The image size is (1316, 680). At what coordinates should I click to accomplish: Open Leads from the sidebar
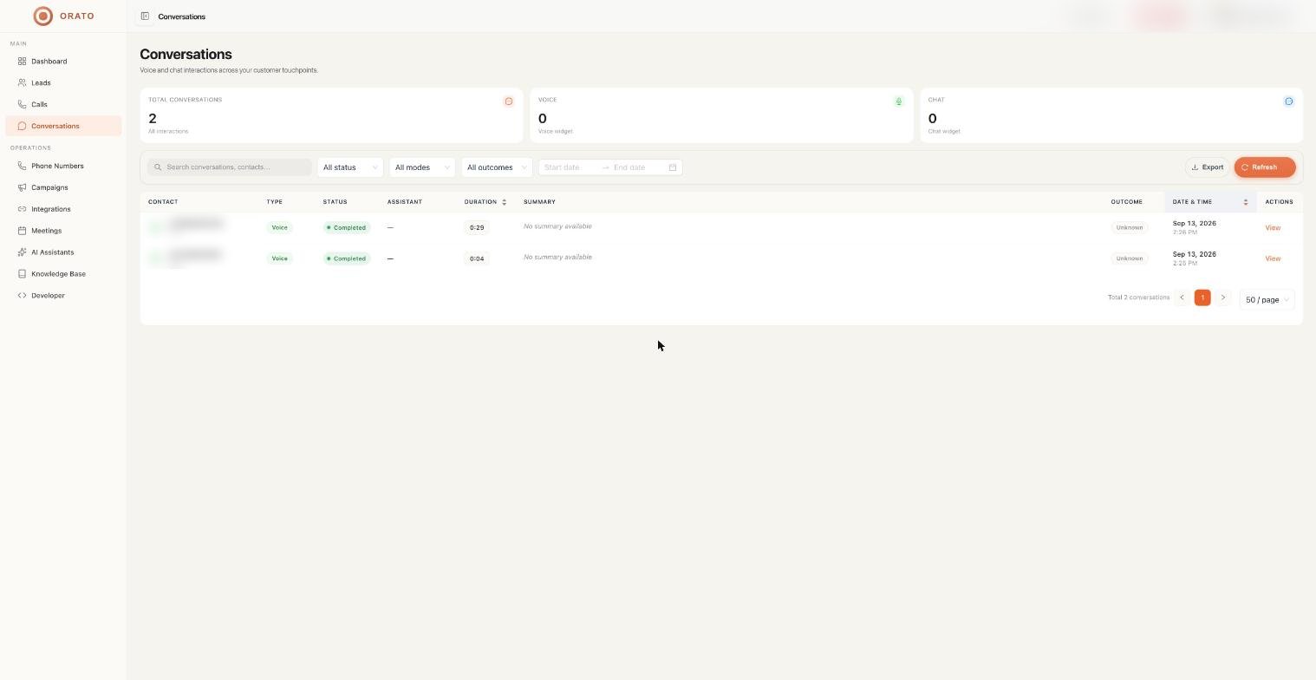[x=63, y=83]
